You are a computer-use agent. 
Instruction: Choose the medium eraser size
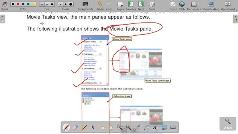tap(65, 4)
